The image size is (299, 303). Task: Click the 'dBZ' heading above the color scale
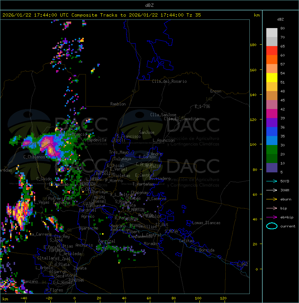[280, 19]
